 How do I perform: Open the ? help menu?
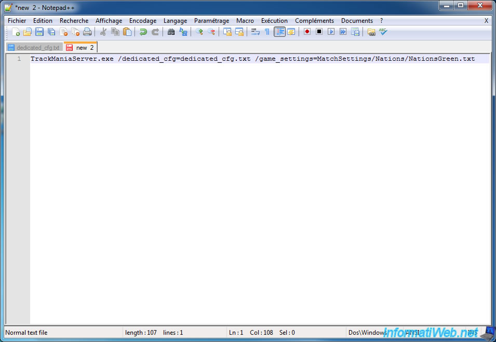382,21
